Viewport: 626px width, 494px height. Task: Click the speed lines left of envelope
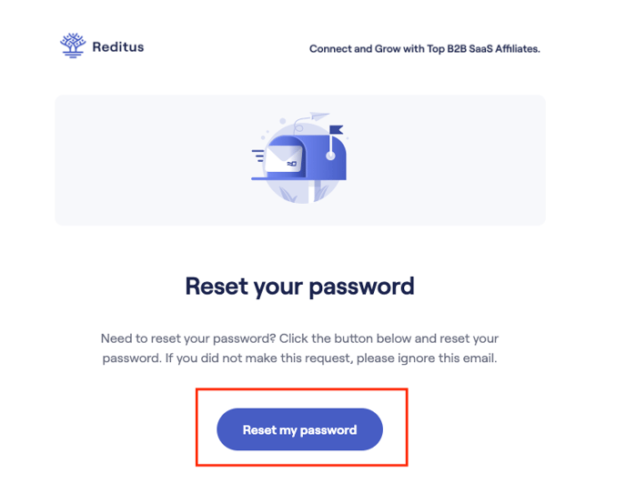click(x=257, y=156)
